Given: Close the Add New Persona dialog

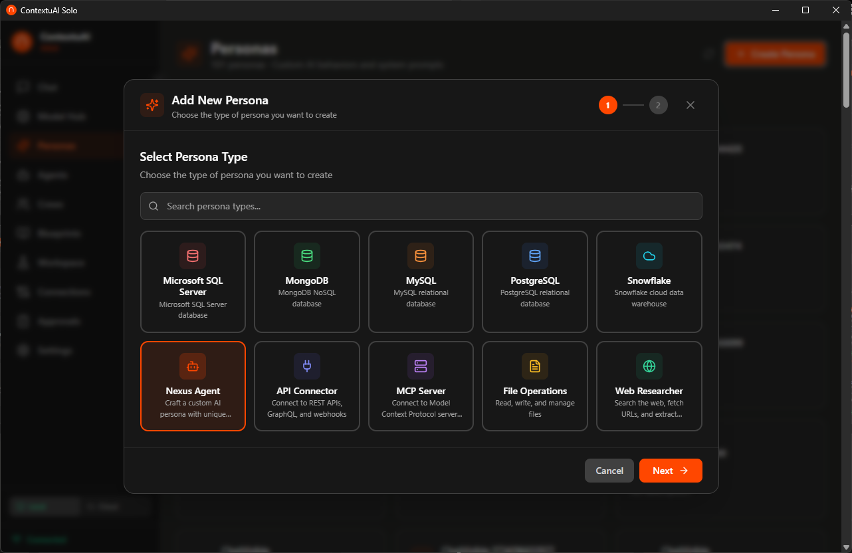Looking at the screenshot, I should (690, 104).
